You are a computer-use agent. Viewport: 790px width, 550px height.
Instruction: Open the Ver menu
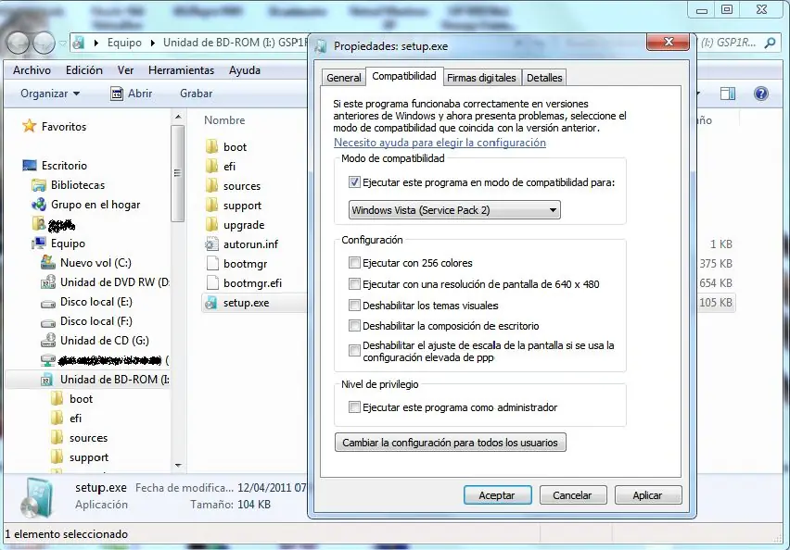[125, 70]
